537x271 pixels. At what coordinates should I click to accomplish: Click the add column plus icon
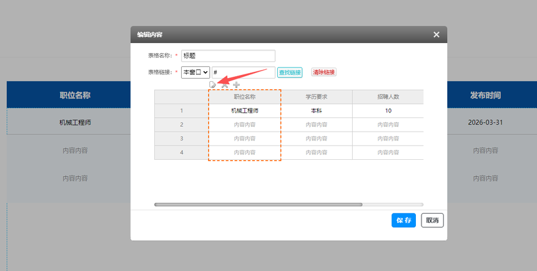pos(236,84)
